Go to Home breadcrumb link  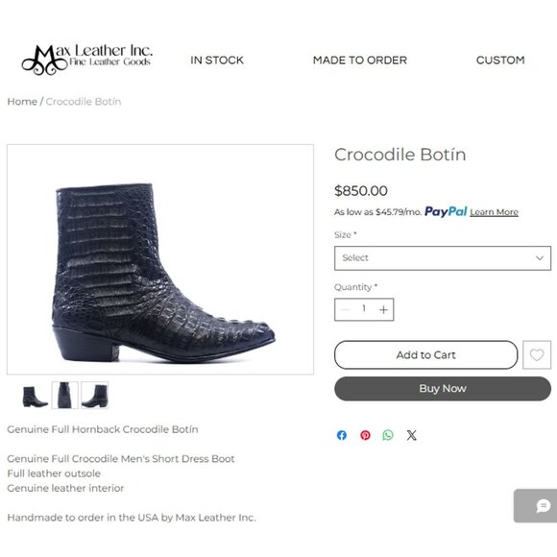tap(22, 102)
